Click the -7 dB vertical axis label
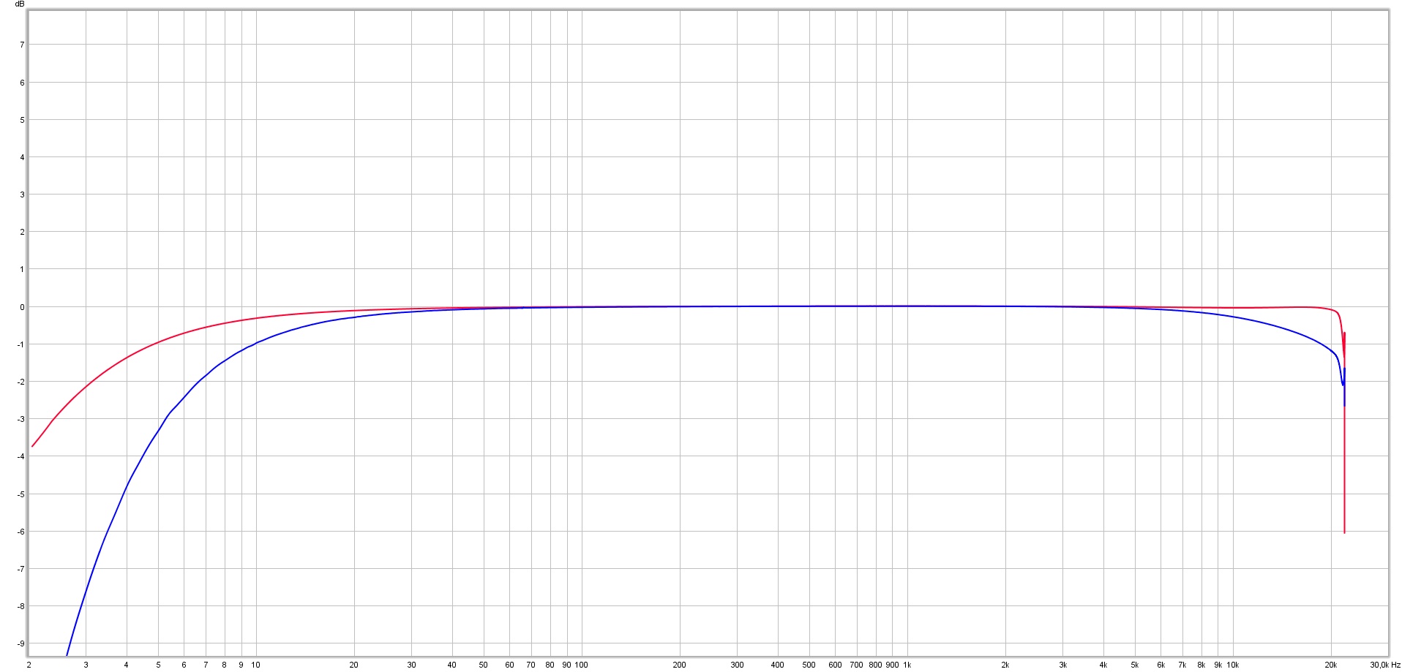Viewport: 1402px width, 672px height. point(20,569)
